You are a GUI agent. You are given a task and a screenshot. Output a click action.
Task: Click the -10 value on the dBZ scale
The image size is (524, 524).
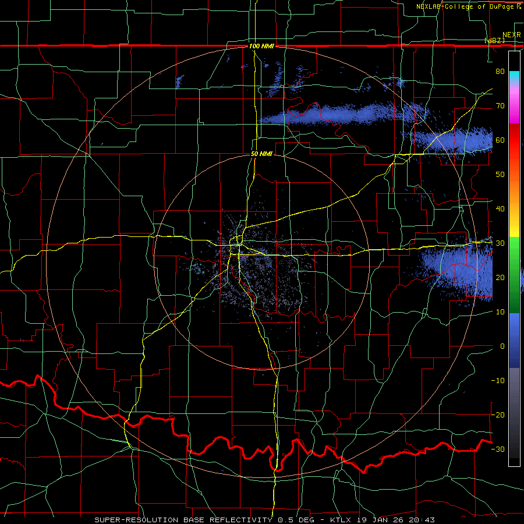click(x=498, y=381)
